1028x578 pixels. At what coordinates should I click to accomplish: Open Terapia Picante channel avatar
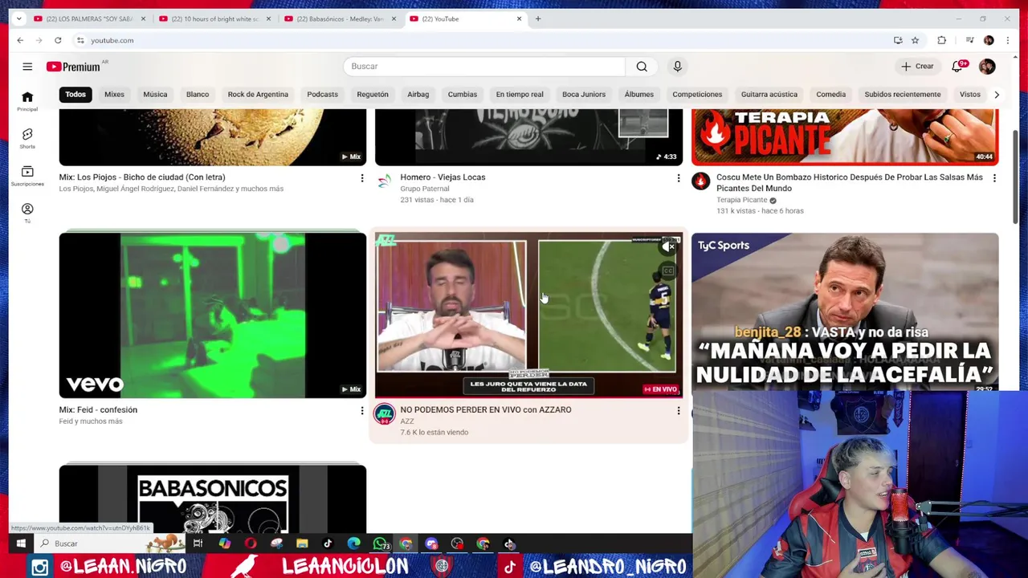701,181
